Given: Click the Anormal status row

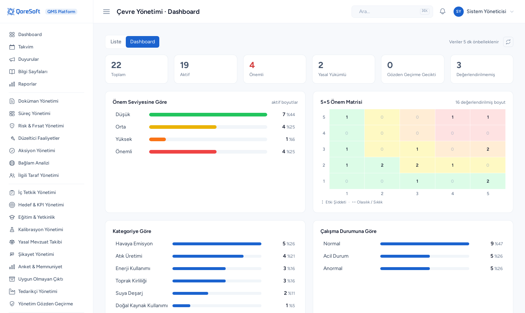Looking at the screenshot, I should pyautogui.click(x=413, y=269).
